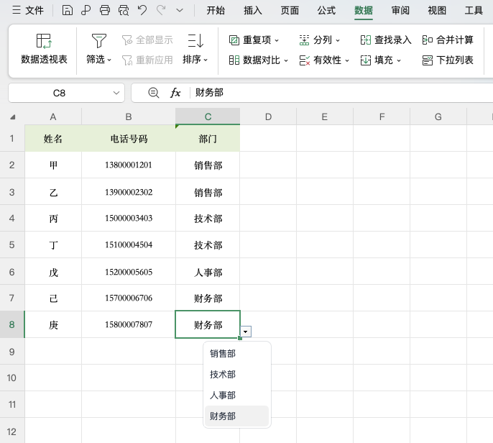Image resolution: width=493 pixels, height=443 pixels.
Task: Click the 人事部 cell in row 6
Action: click(x=208, y=272)
